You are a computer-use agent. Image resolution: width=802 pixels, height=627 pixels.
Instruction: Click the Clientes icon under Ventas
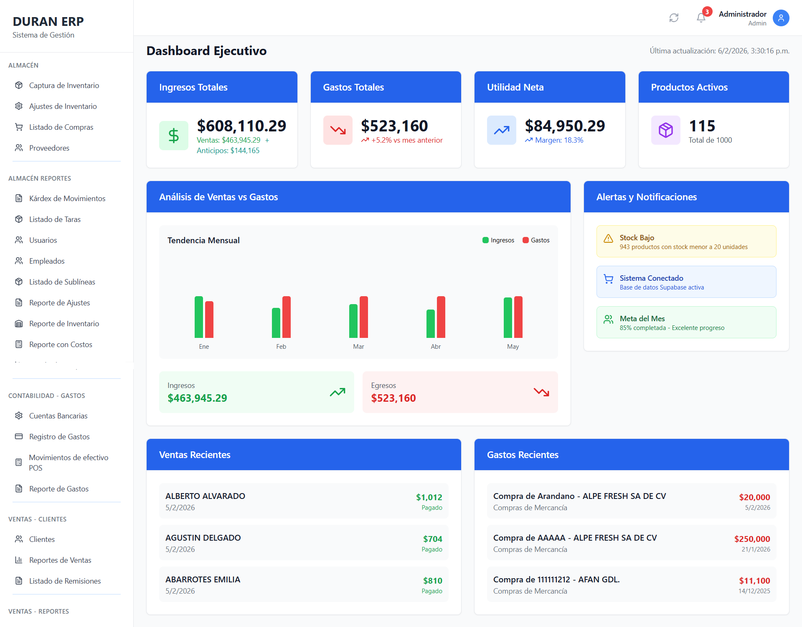pos(19,539)
